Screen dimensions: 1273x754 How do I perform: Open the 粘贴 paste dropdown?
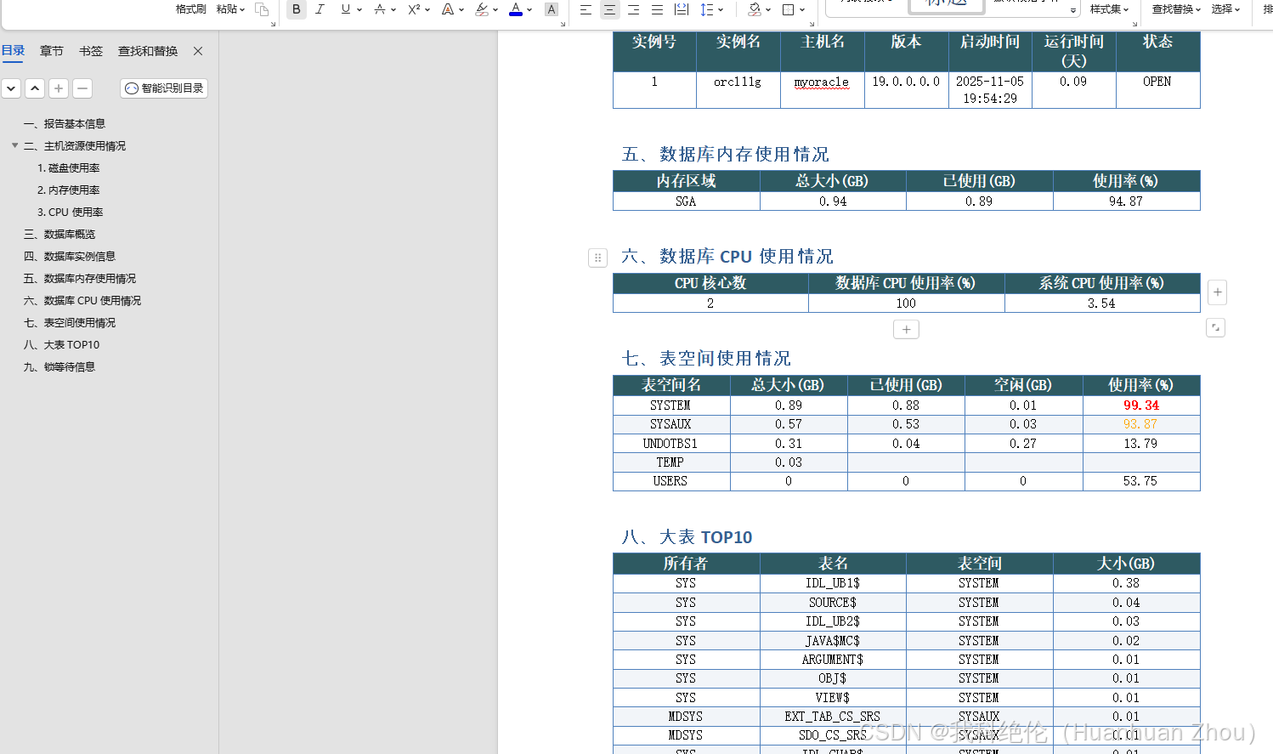coord(230,9)
